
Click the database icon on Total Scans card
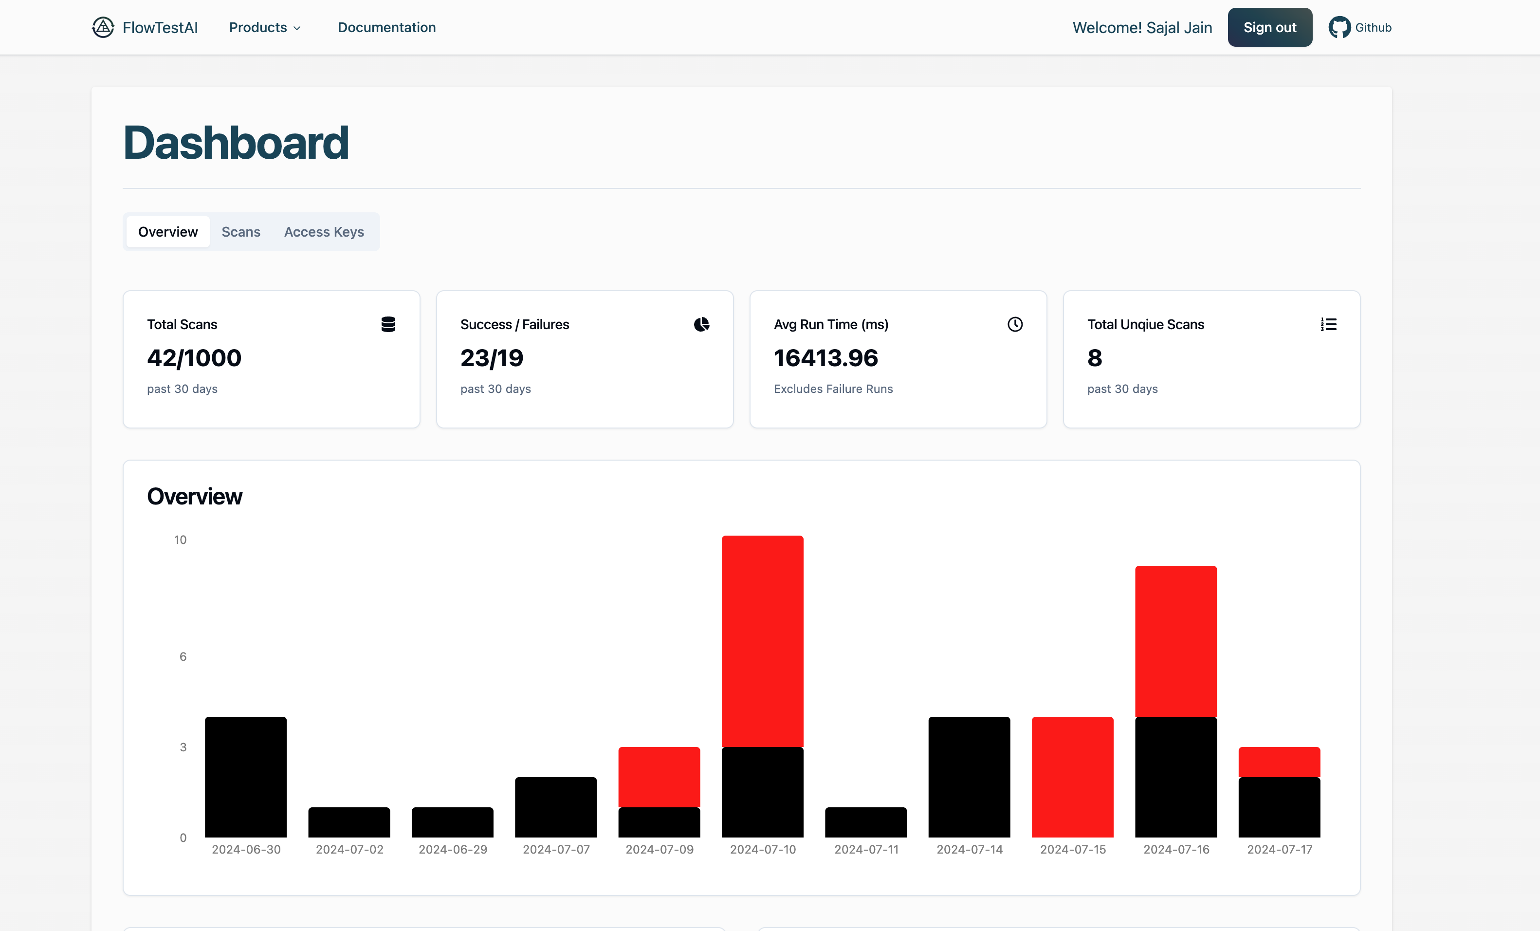click(388, 324)
